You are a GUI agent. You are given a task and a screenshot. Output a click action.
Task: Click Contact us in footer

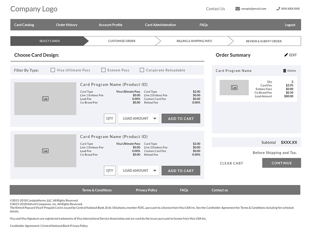pyautogui.click(x=220, y=190)
